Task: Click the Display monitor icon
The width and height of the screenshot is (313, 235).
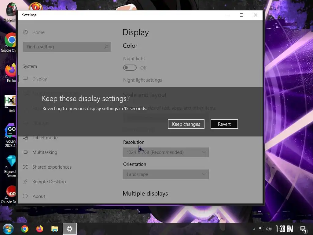Action: (x=25, y=79)
